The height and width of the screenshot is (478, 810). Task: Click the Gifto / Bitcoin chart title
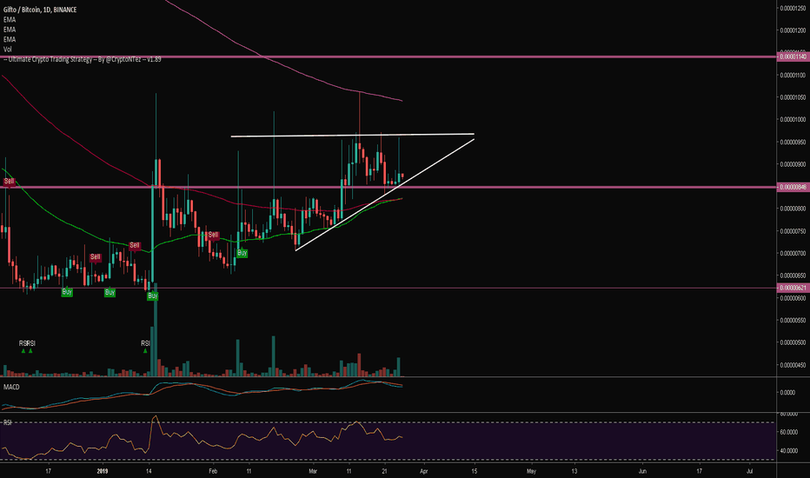tap(40, 10)
